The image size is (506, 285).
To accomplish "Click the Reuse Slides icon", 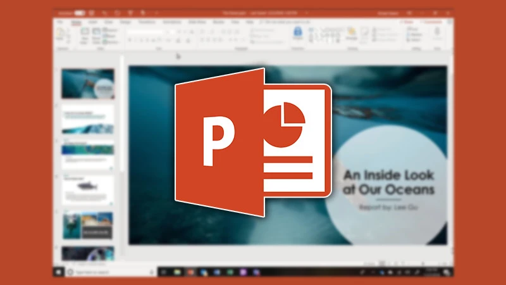I will 96,35.
